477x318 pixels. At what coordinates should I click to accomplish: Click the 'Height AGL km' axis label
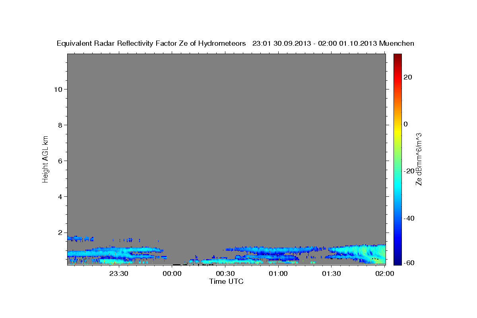tap(46, 159)
